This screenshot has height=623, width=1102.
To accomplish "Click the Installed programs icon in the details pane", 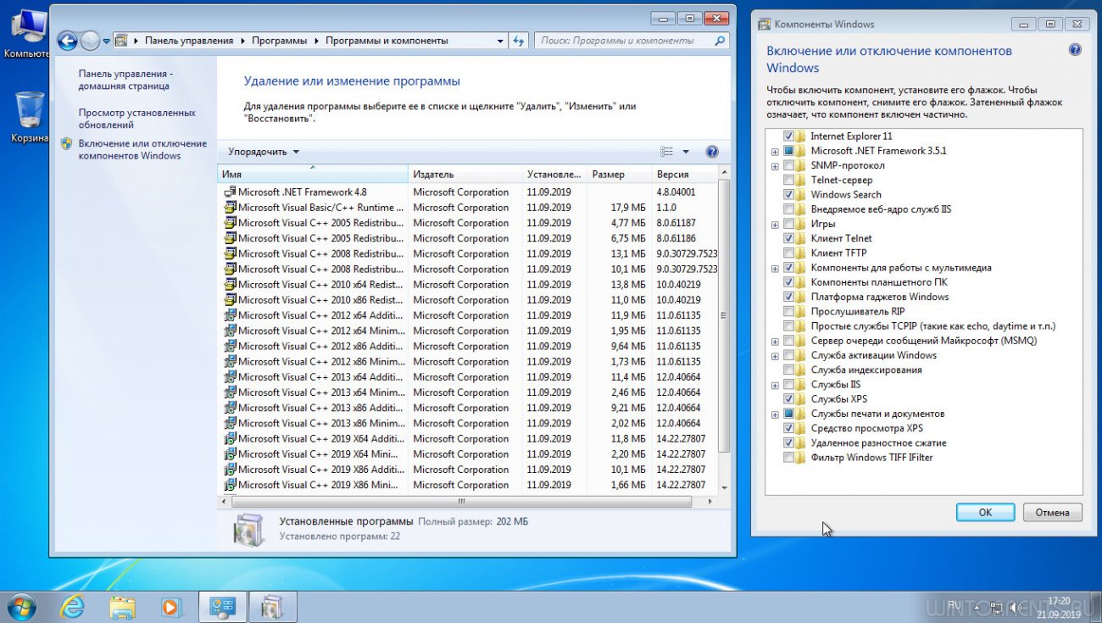I will click(248, 528).
